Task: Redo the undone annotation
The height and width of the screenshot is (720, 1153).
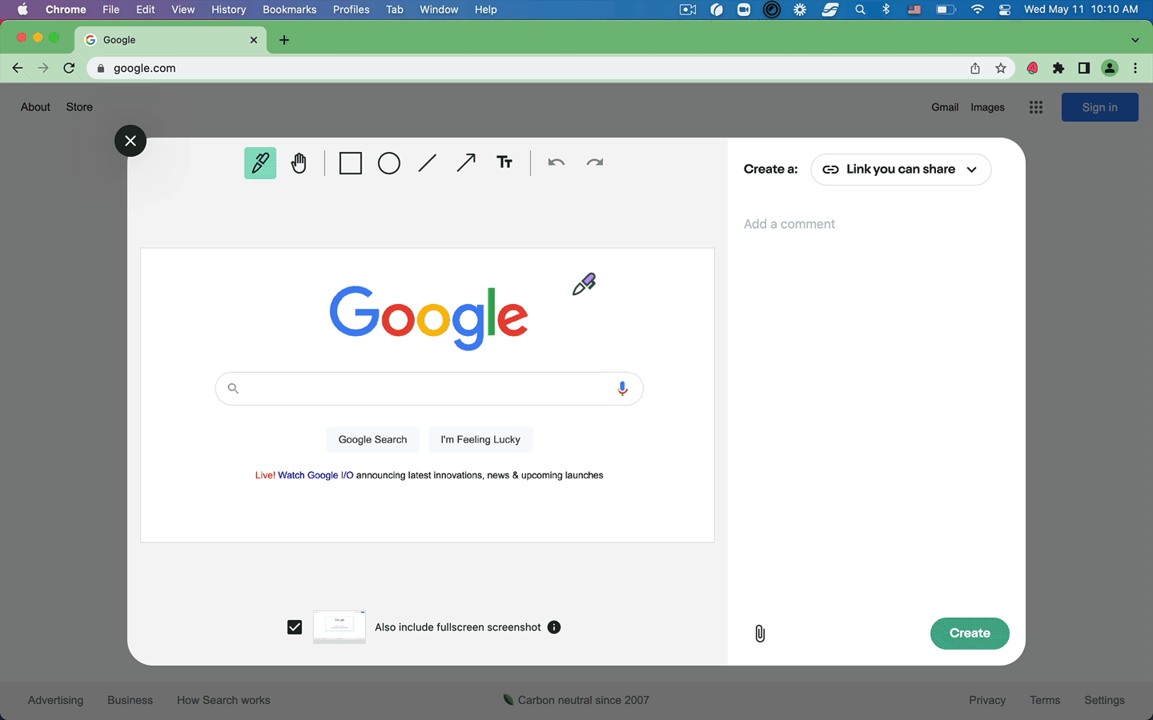Action: coord(594,162)
